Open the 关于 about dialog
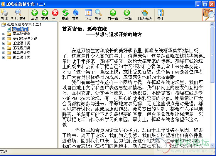216x156 pixels. (x=161, y=15)
